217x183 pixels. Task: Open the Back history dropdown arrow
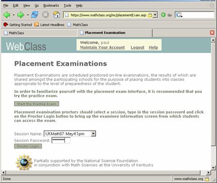14,15
